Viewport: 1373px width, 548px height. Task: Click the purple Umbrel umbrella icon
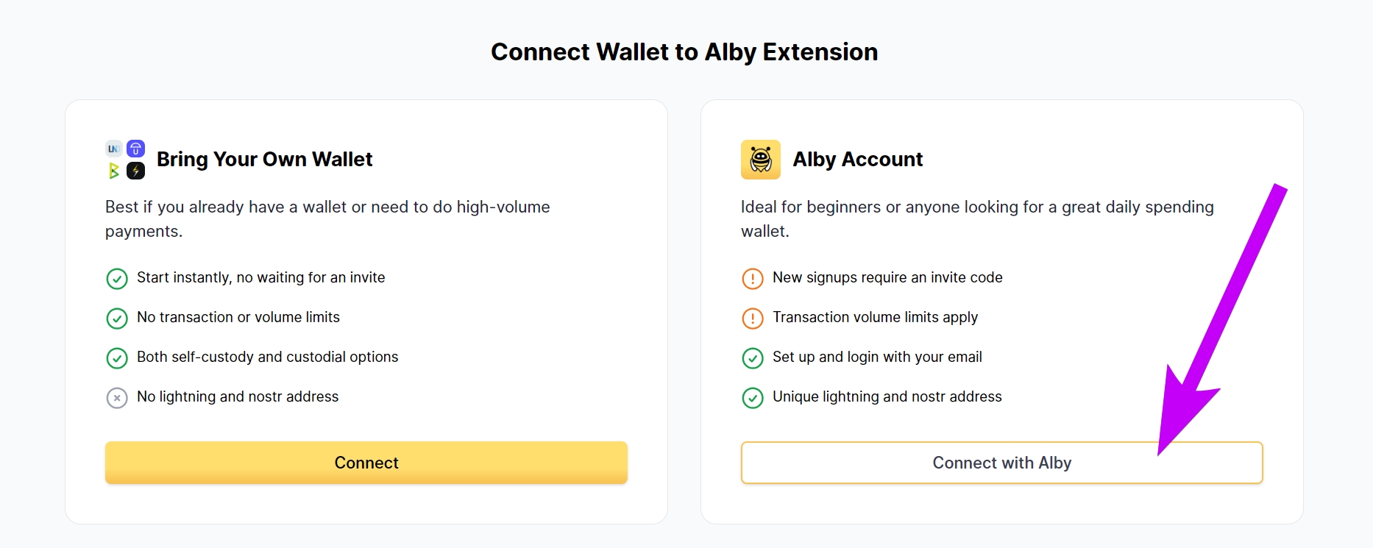coord(136,149)
